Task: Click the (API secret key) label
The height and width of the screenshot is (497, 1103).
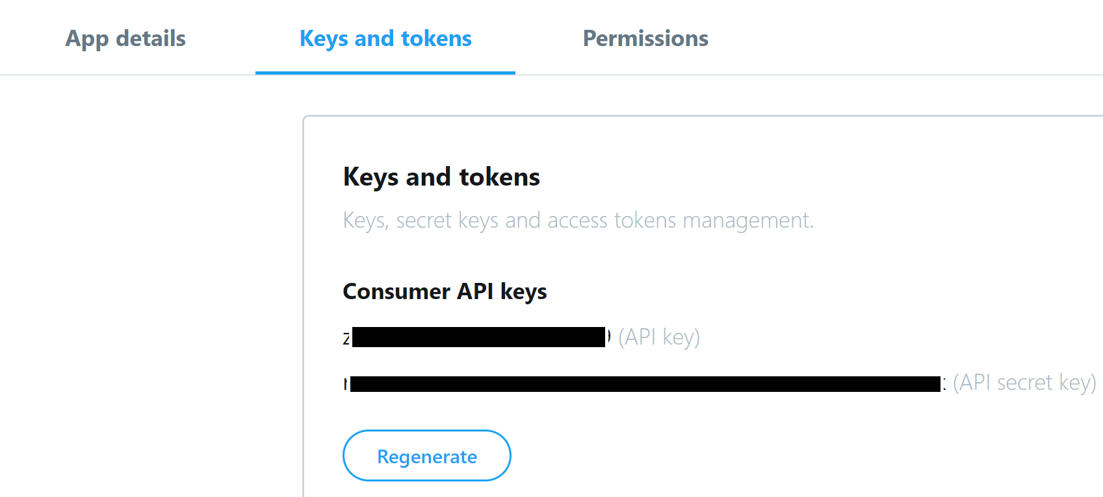Action: [1024, 382]
